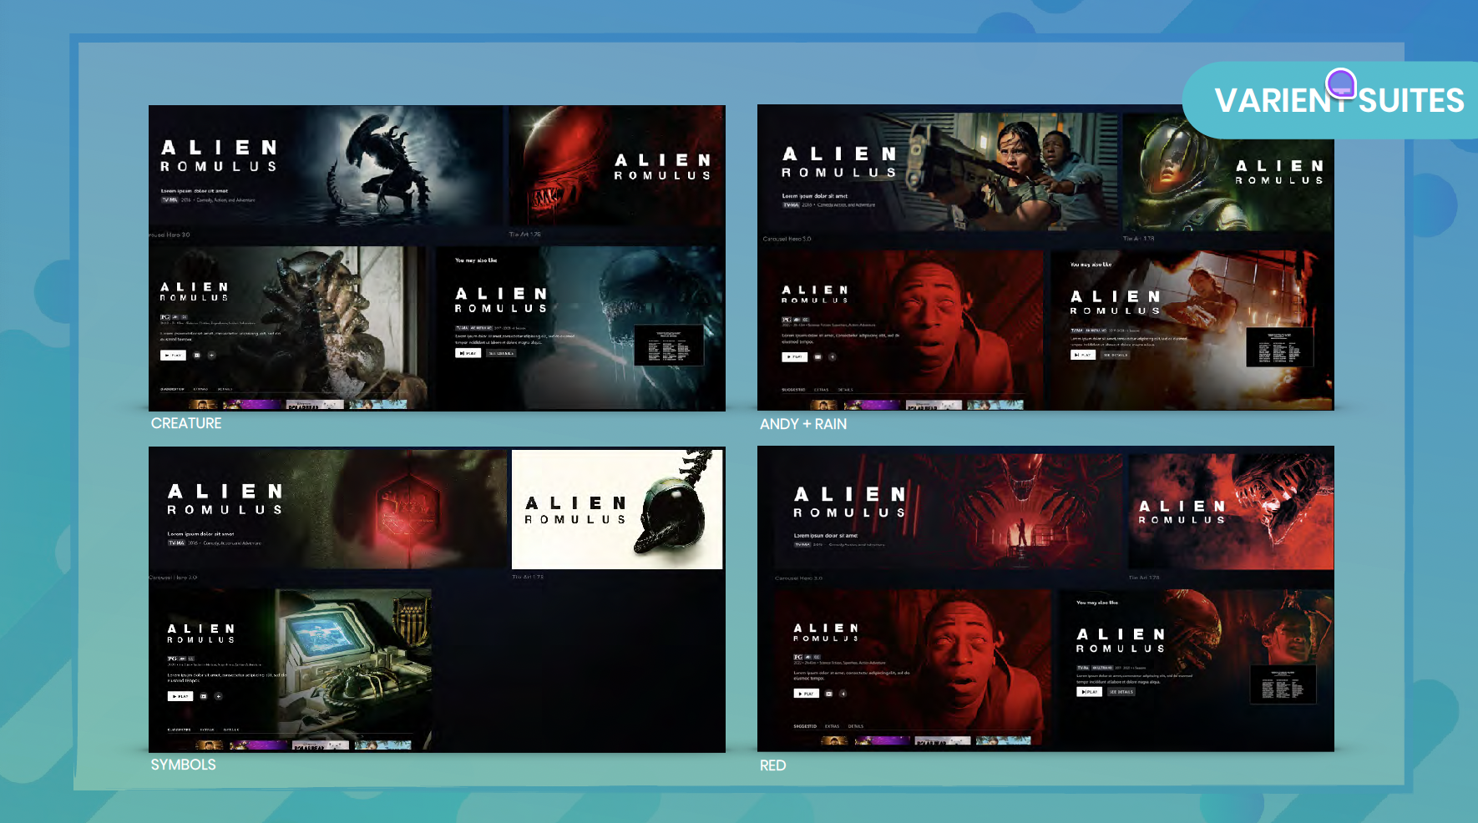Click the trailer preview icon in Andy + Rain variant
The height and width of the screenshot is (823, 1478).
pos(817,356)
